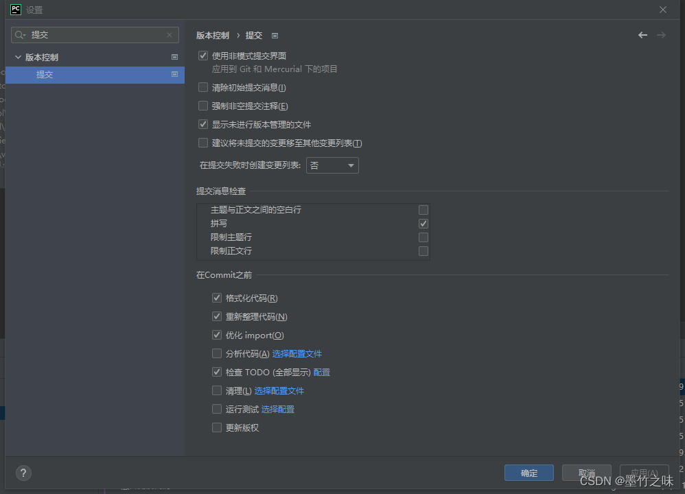Open the 在提交失败时创建变更列表 dropdown
The width and height of the screenshot is (685, 494).
332,165
